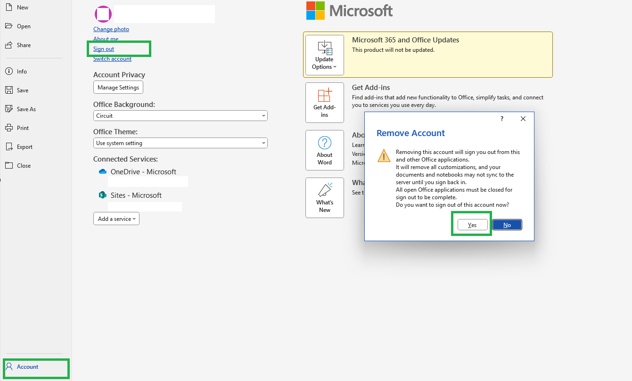Open the What's New button
This screenshot has height=381, width=632.
(325, 198)
